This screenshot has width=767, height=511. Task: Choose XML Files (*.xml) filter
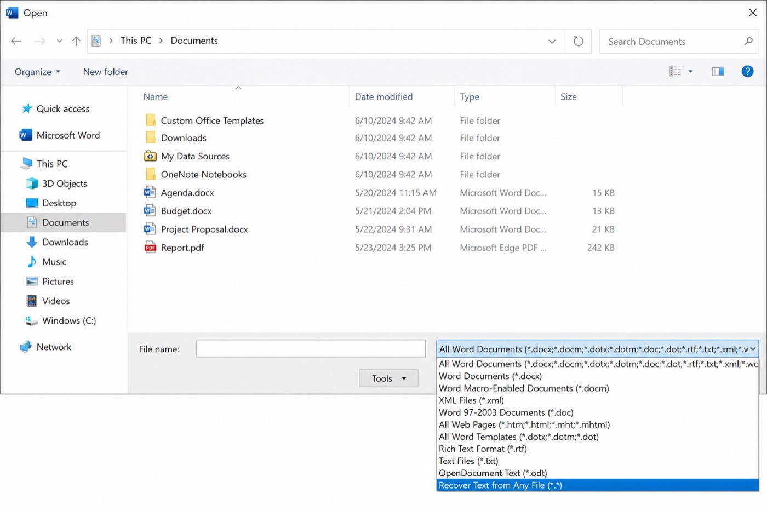pyautogui.click(x=598, y=400)
